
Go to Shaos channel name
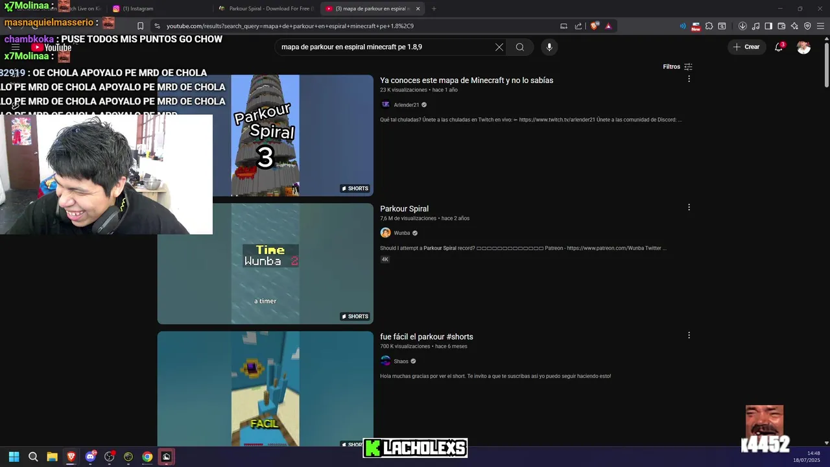[x=401, y=361]
